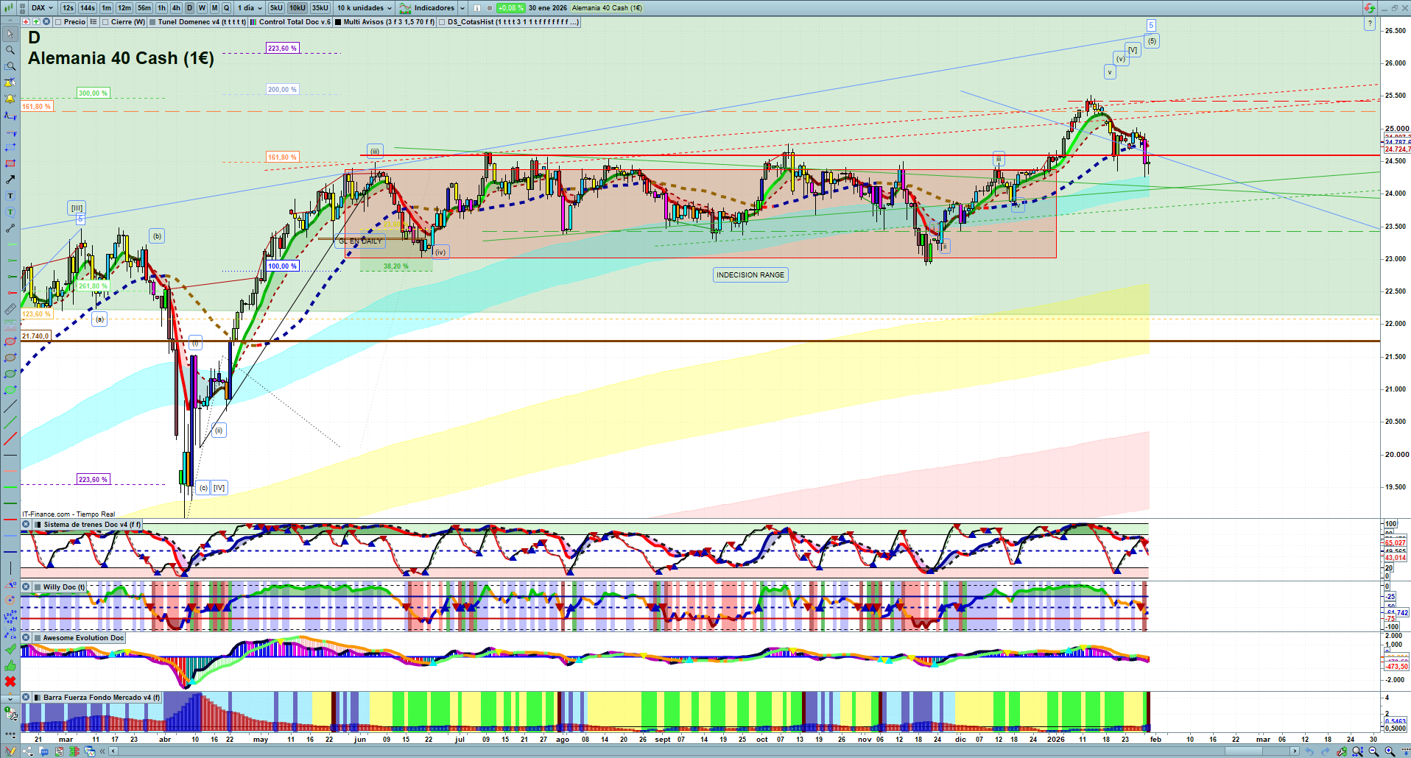Click the share icon in bottom bar
Viewport: 1411px width, 758px height.
pyautogui.click(x=28, y=751)
